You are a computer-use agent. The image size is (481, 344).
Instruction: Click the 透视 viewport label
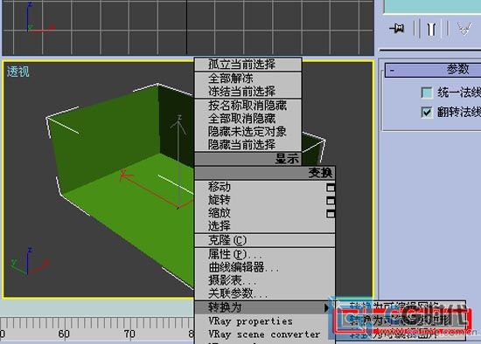click(18, 72)
